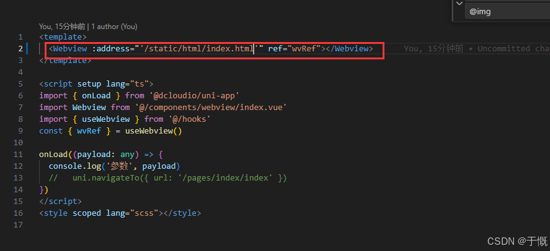The width and height of the screenshot is (550, 251).
Task: Click the modified-line gutter indicator beside line 2
Action: [27, 49]
